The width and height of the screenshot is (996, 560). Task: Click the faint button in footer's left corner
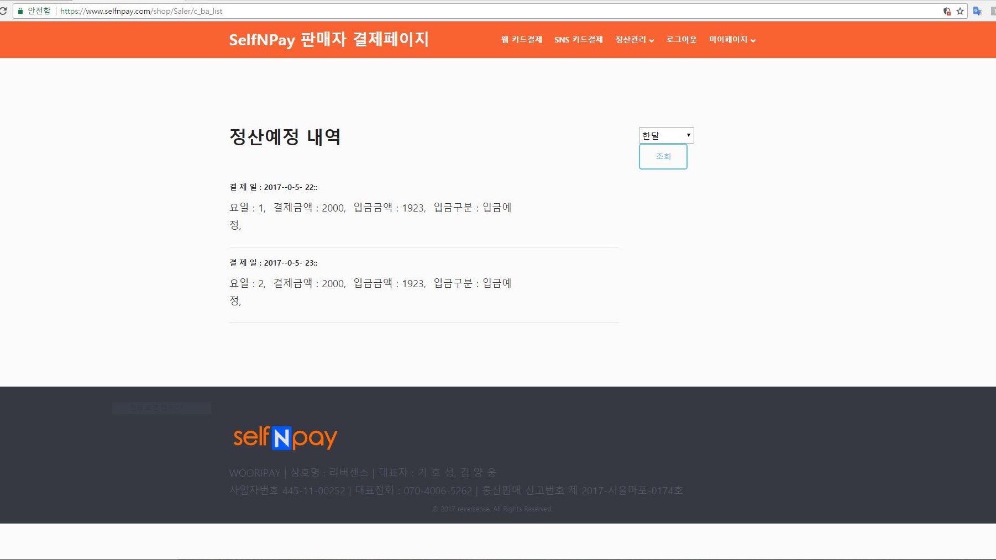click(x=161, y=408)
